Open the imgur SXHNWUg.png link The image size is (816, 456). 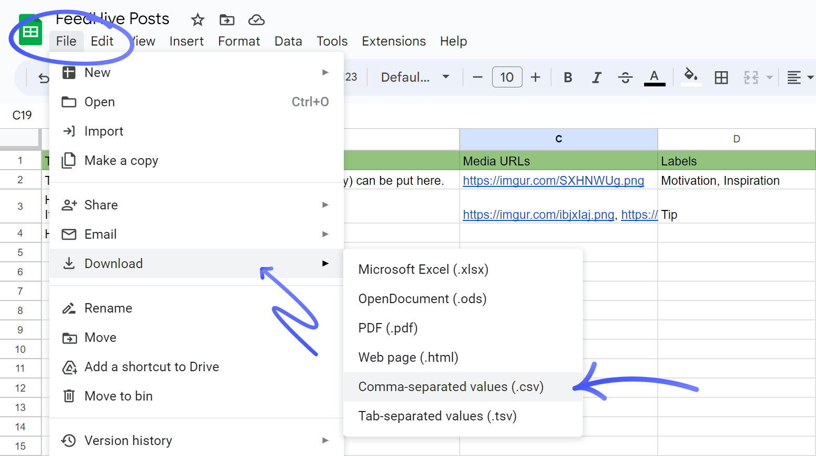point(553,181)
